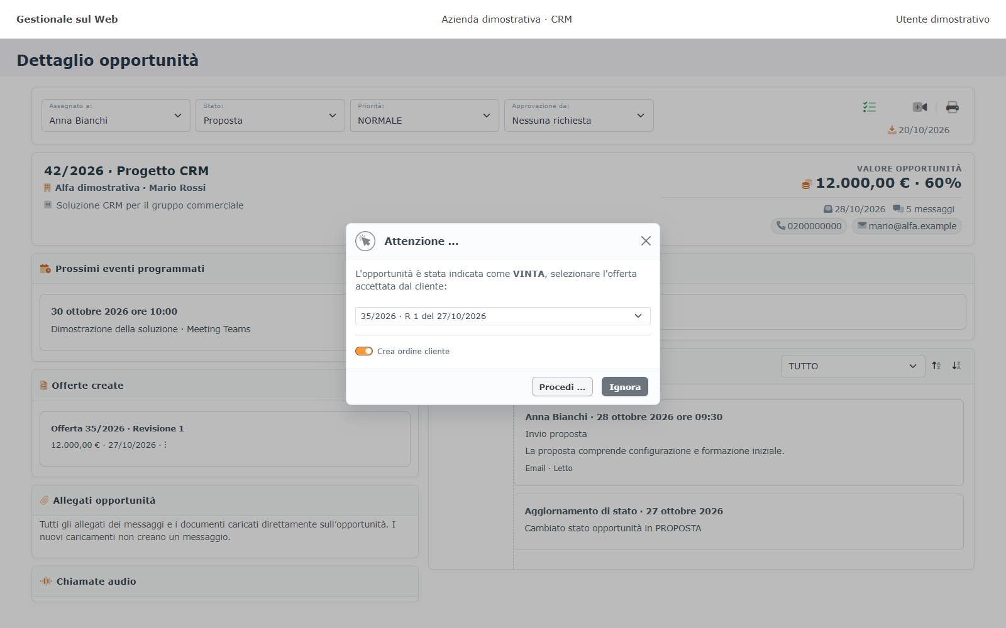The image size is (1006, 628).
Task: Click the Azienda dimostrativa · CRM header text
Action: click(x=507, y=19)
